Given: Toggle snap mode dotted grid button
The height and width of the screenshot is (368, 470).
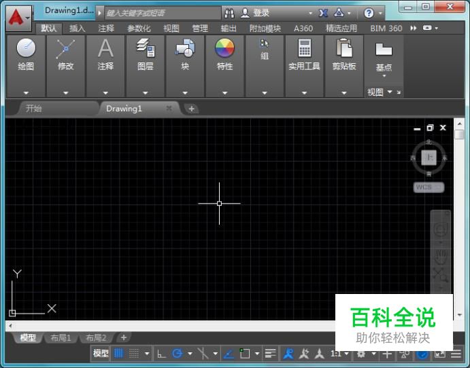Looking at the screenshot, I should click(134, 354).
